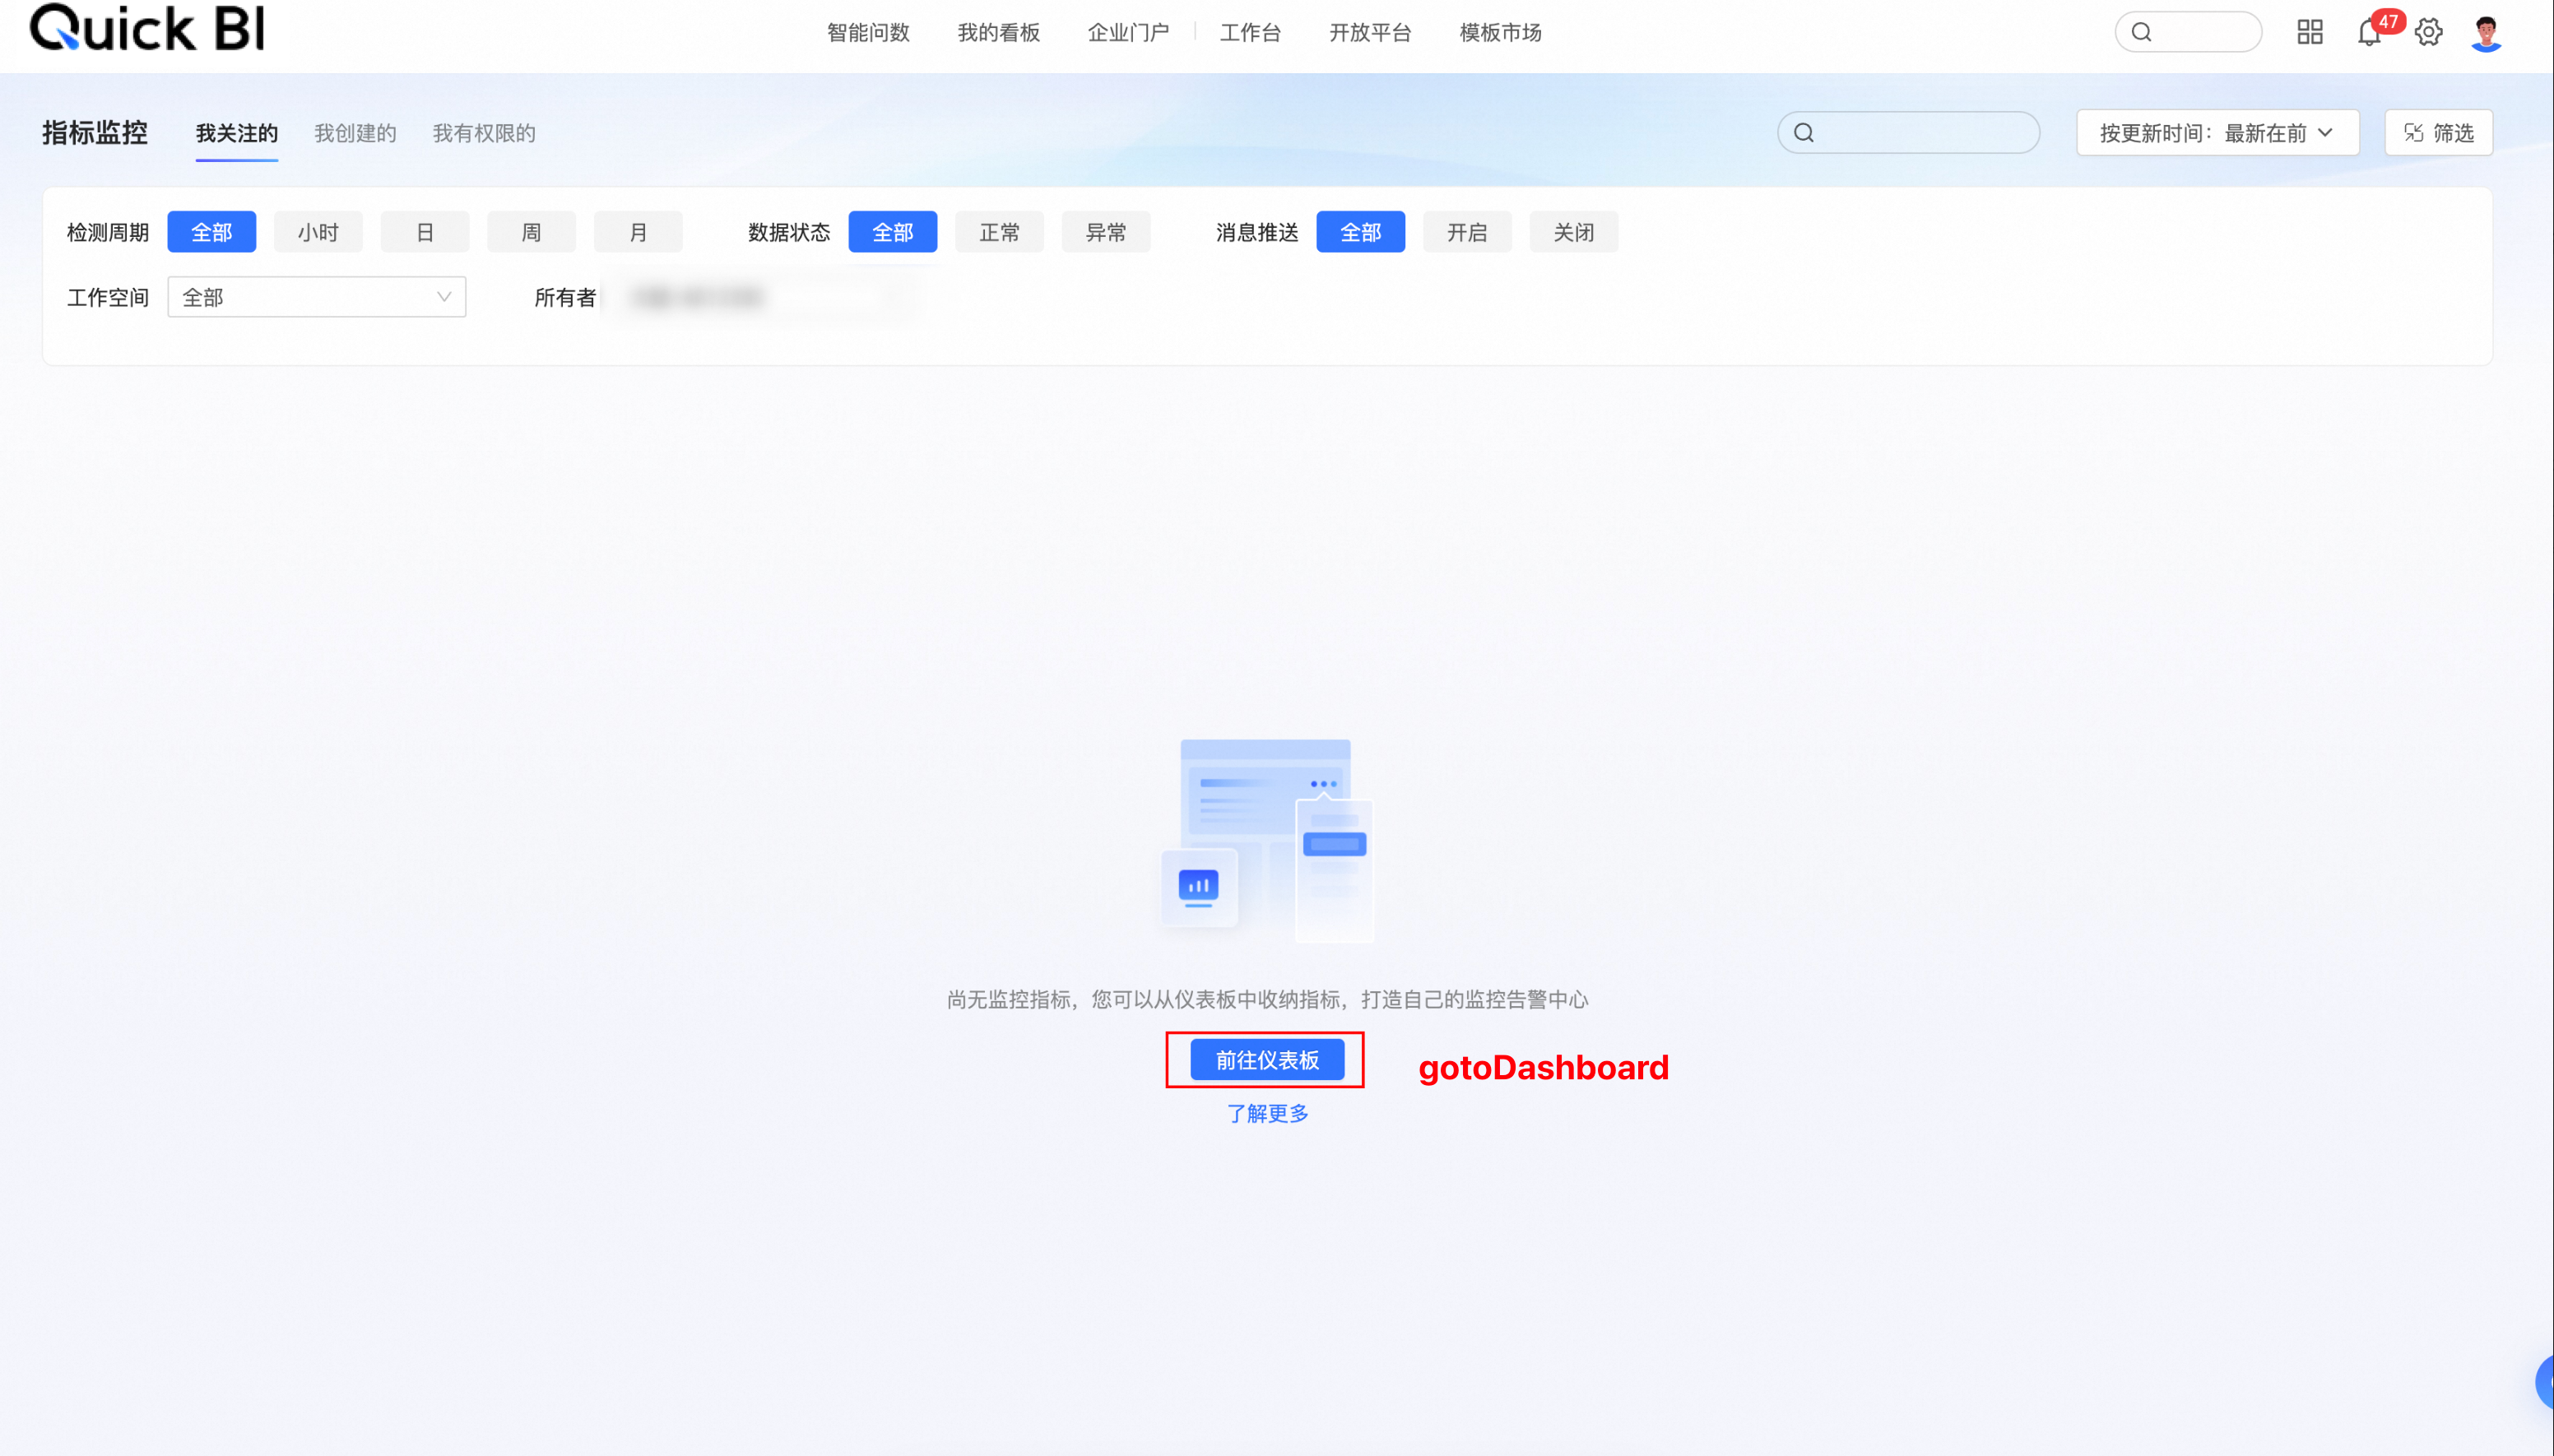Select 全部 for 消息推送
The height and width of the screenshot is (1456, 2554).
coord(1360,232)
